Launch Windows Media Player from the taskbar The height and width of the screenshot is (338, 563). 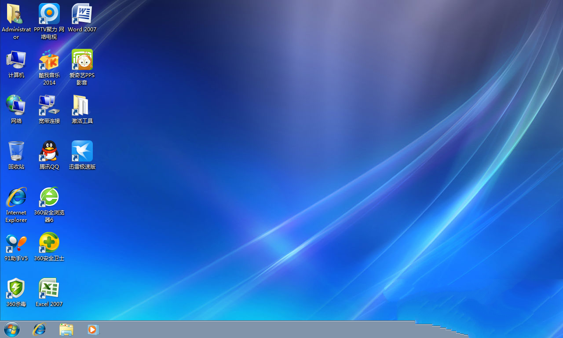pos(93,329)
